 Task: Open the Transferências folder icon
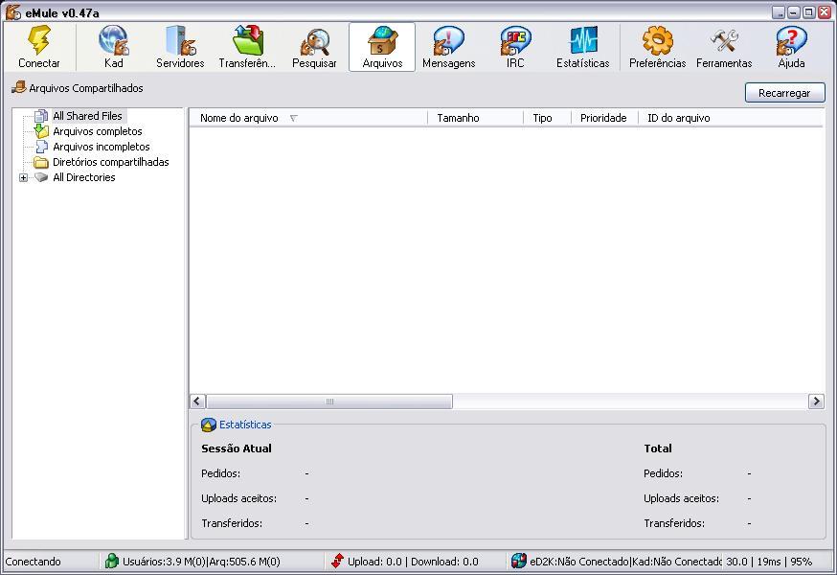248,40
